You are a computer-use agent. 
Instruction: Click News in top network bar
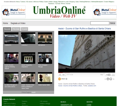18,2
